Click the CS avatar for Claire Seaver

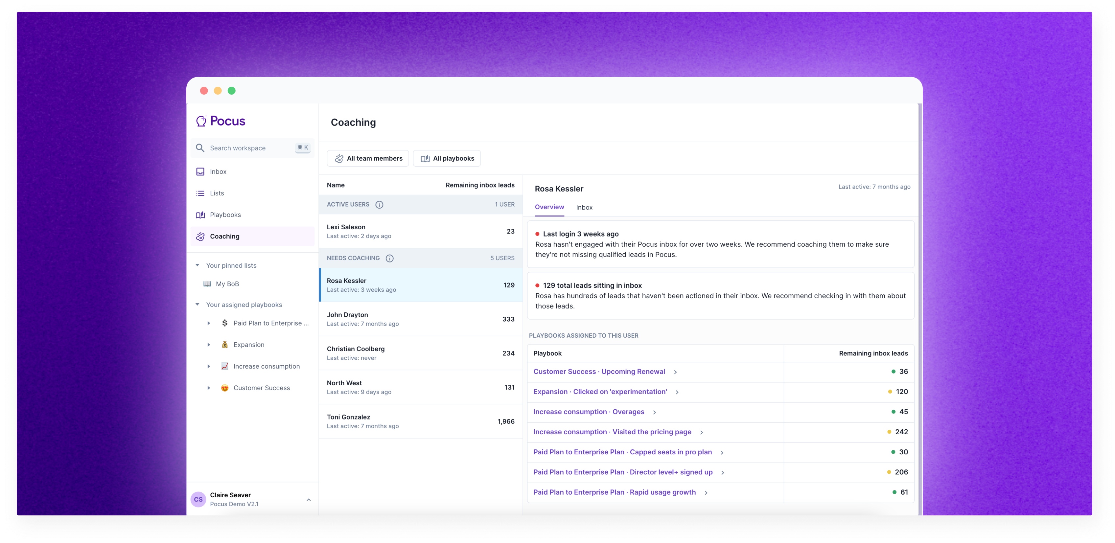[x=198, y=499]
